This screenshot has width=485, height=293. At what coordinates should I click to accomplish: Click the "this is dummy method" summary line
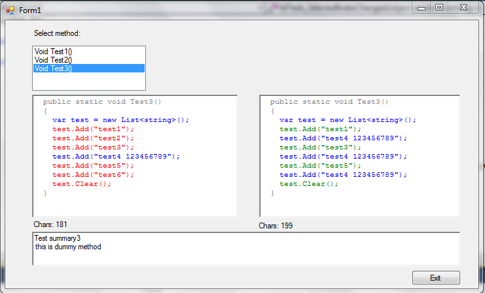tap(68, 247)
